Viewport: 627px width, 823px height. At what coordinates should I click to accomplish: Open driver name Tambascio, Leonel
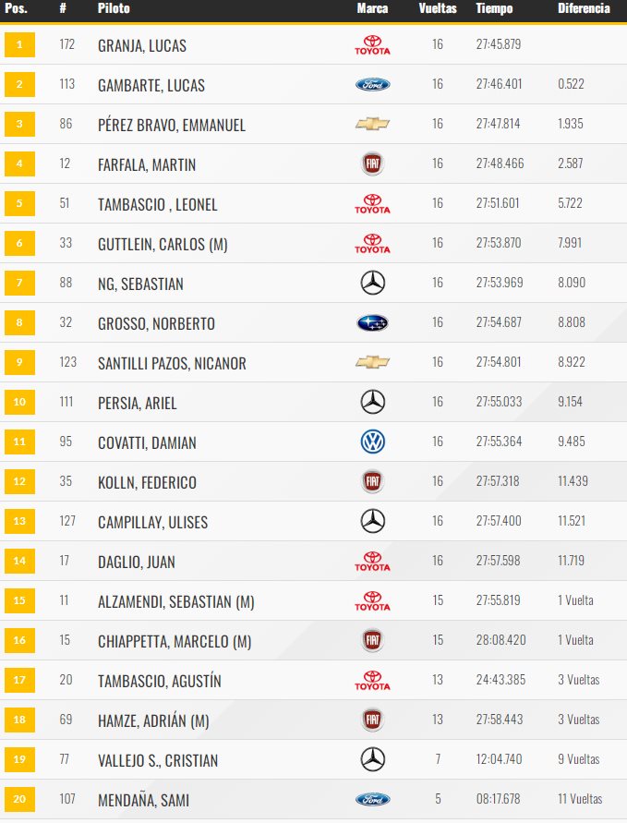pyautogui.click(x=157, y=205)
